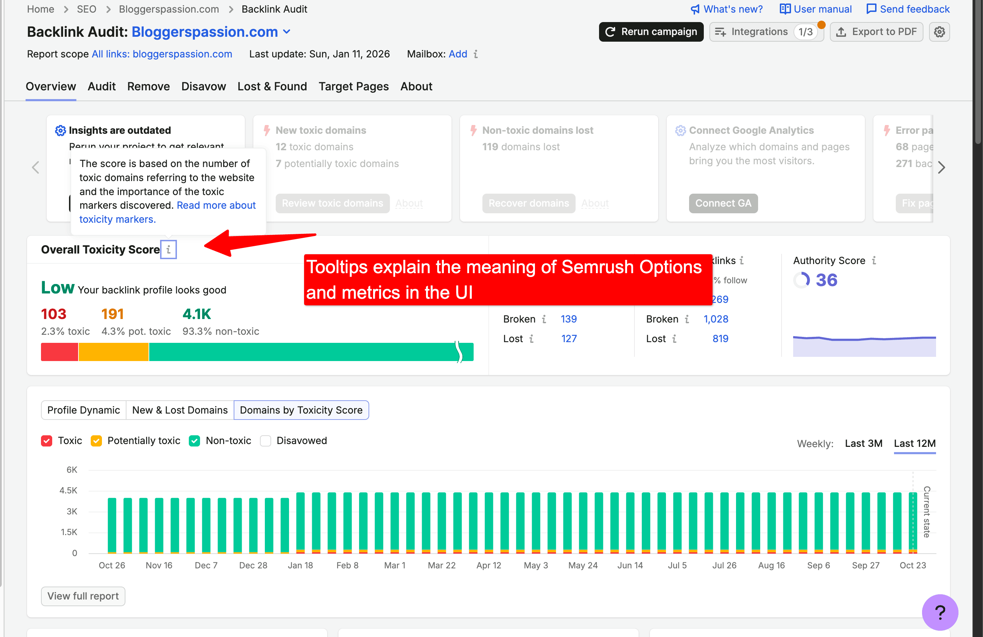Click orange potentially toxic bar segment

(x=114, y=352)
